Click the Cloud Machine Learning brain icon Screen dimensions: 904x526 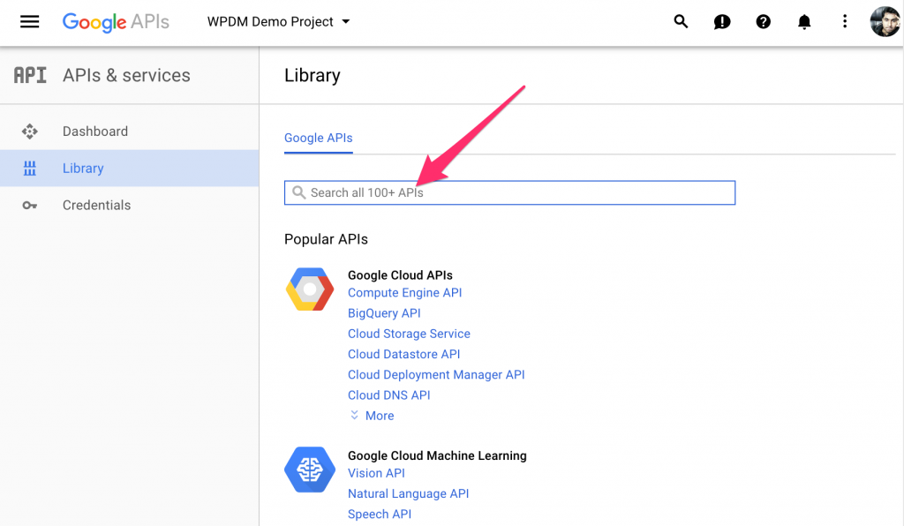tap(309, 470)
